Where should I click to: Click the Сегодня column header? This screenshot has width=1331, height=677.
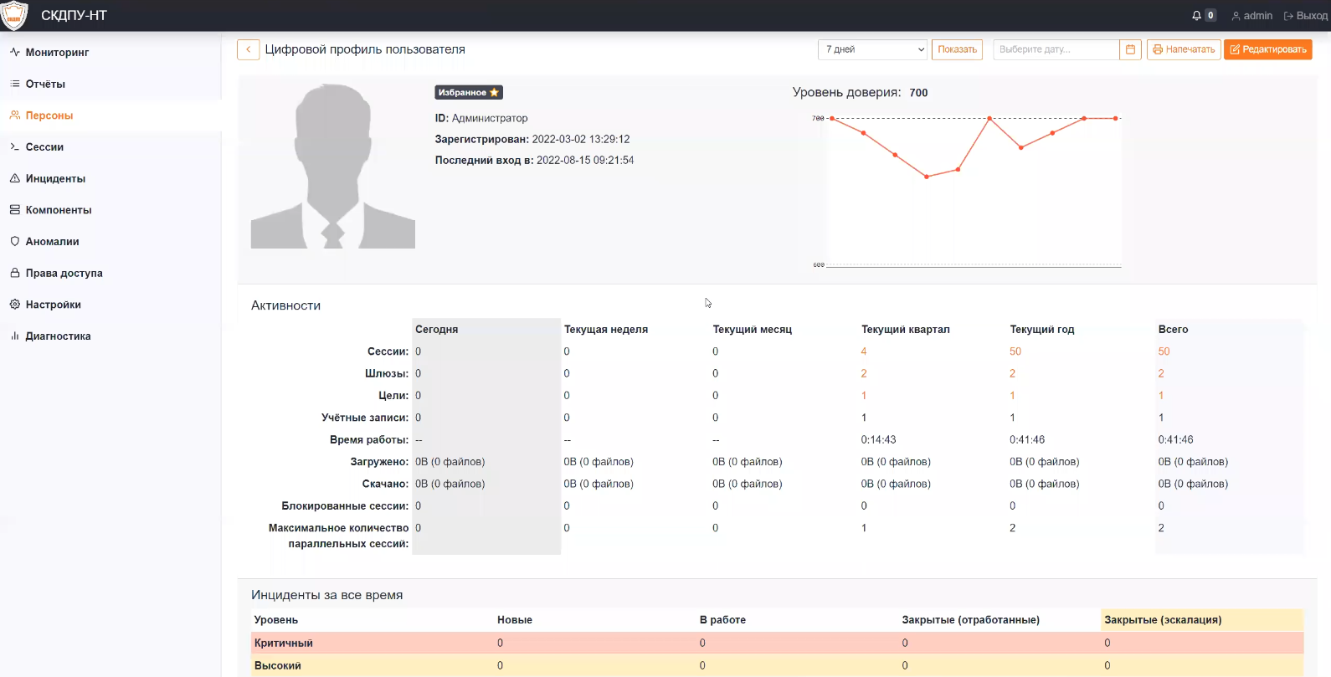(x=437, y=329)
